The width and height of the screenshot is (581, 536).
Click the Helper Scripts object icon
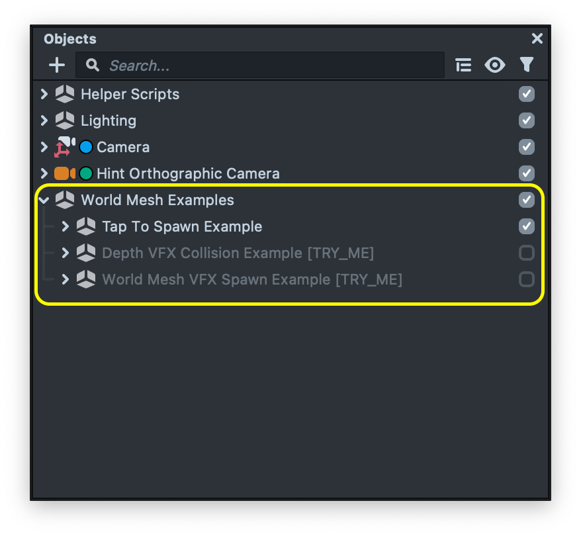tap(64, 94)
